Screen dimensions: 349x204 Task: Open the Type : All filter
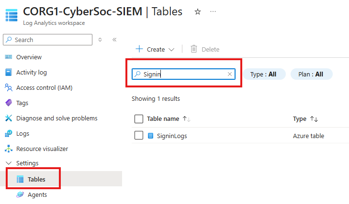click(264, 74)
